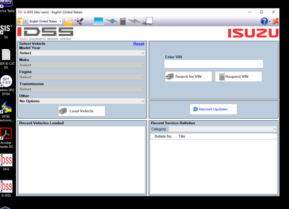Maximize the G-IDSS window

point(262,12)
